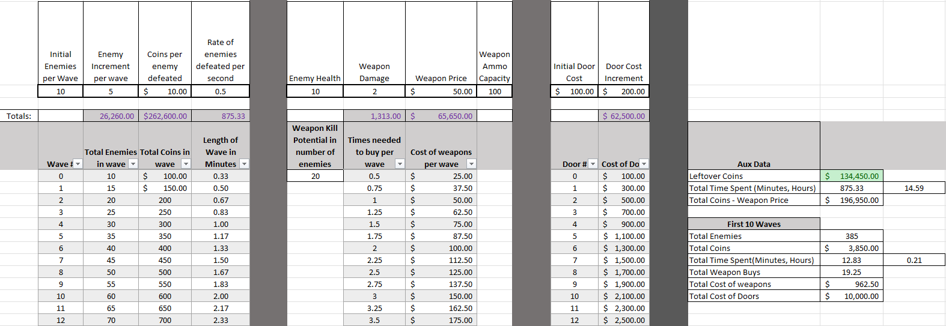Open the Total Coins in wave filter dropdown

186,164
